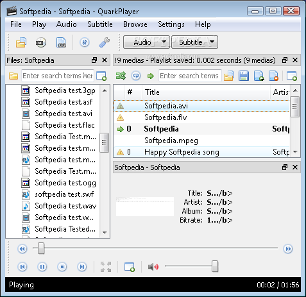The image size is (306, 297).
Task: Click the seek forward button
Action: pos(288,249)
